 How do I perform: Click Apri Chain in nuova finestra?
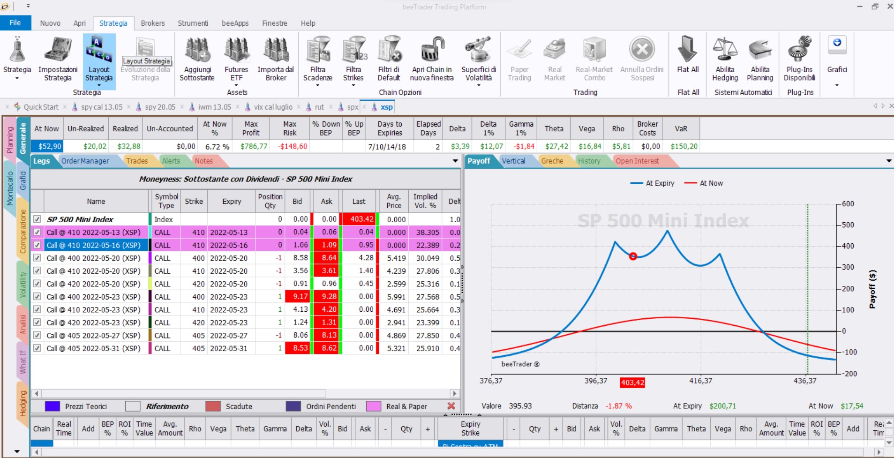[432, 50]
